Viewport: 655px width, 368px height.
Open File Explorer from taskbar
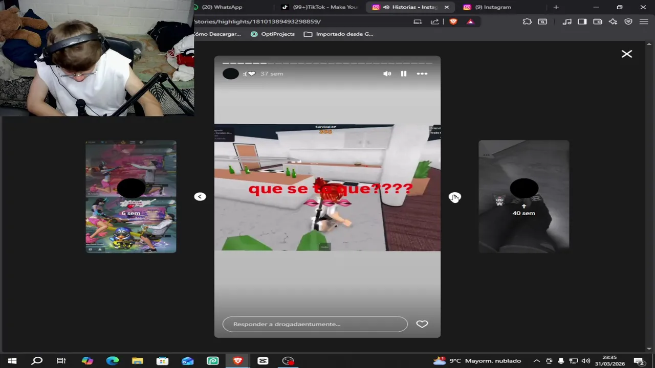137,361
